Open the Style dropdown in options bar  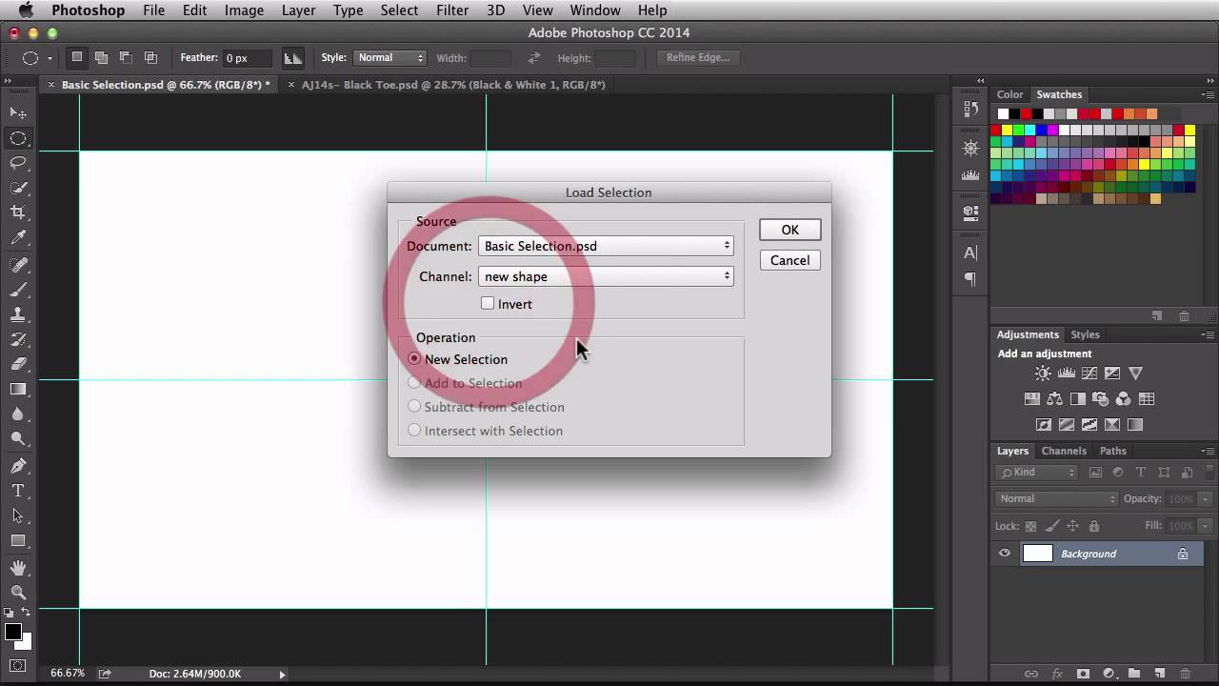390,58
